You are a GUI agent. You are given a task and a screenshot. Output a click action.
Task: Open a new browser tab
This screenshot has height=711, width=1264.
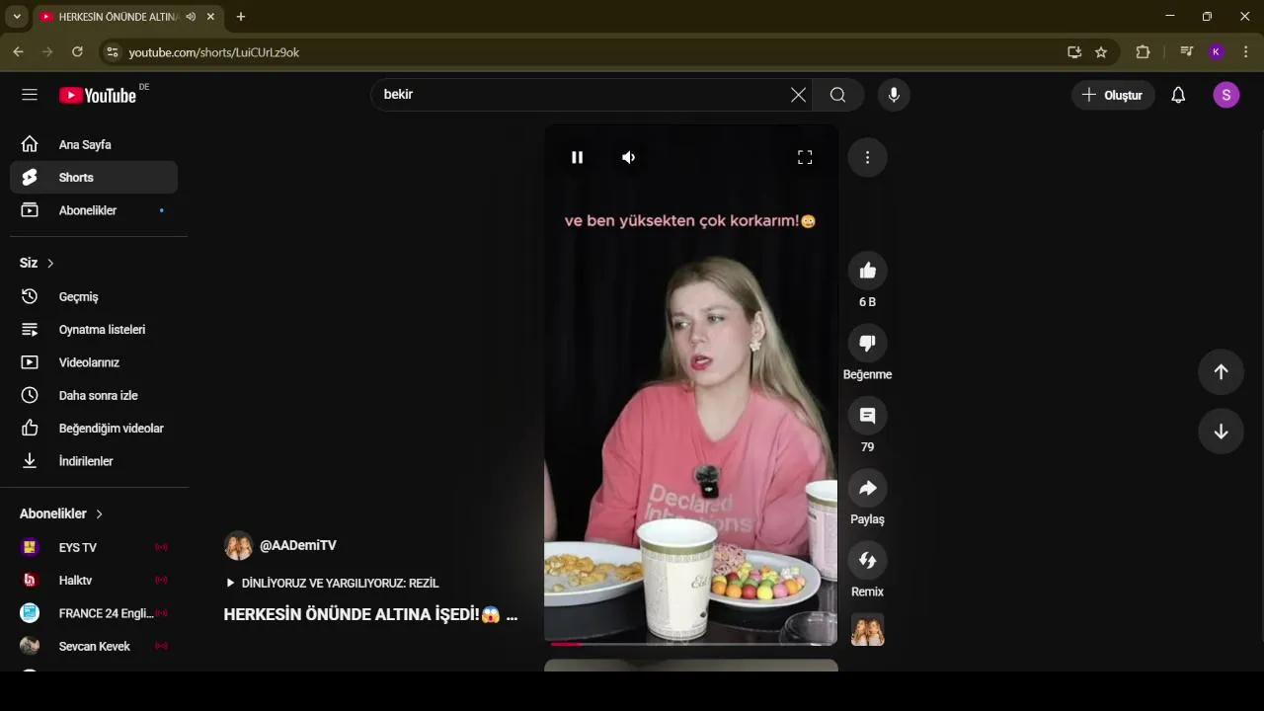pos(240,17)
